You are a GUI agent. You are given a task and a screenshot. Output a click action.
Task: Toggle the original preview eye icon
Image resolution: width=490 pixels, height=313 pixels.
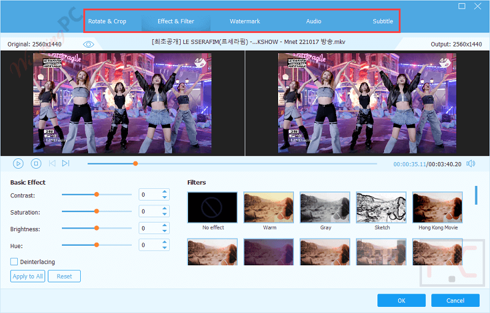tap(88, 44)
